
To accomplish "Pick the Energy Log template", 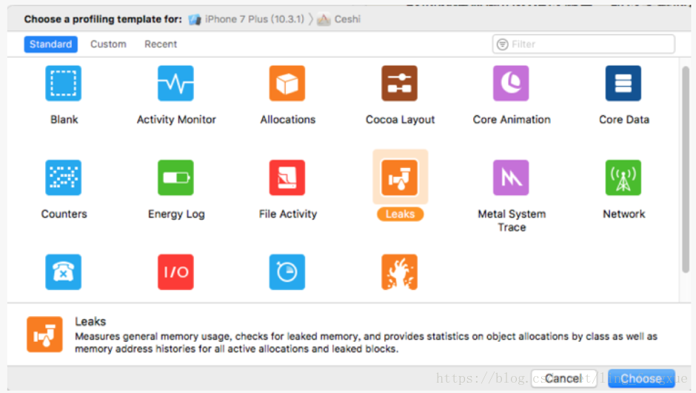I will pos(175,178).
